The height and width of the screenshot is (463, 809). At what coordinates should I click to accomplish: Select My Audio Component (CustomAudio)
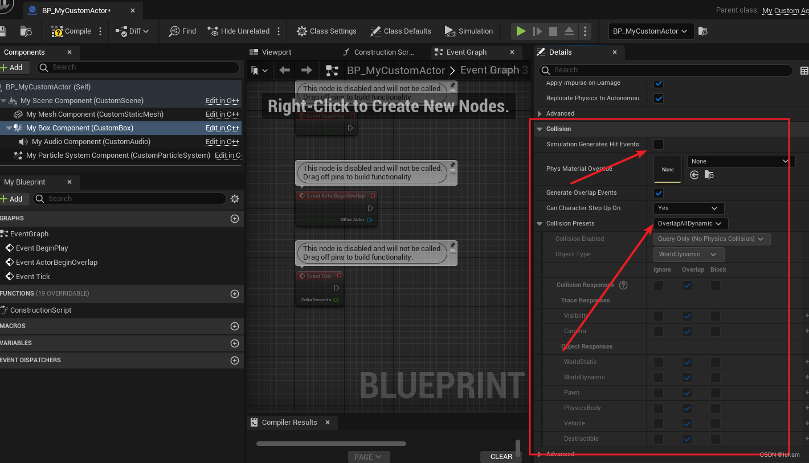coord(91,141)
